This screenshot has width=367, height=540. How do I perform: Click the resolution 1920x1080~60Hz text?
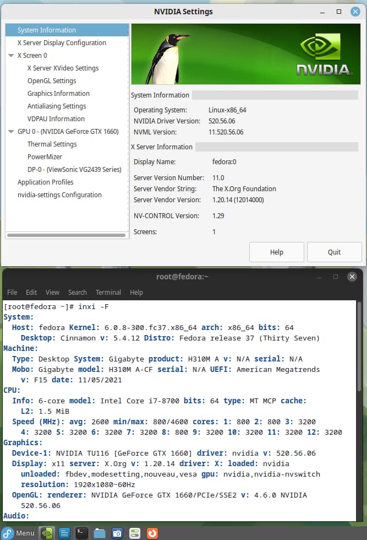(x=104, y=484)
